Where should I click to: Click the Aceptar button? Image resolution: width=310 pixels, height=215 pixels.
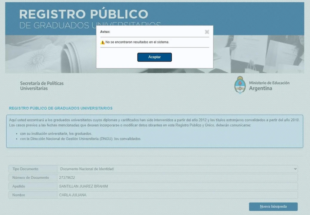coord(154,57)
